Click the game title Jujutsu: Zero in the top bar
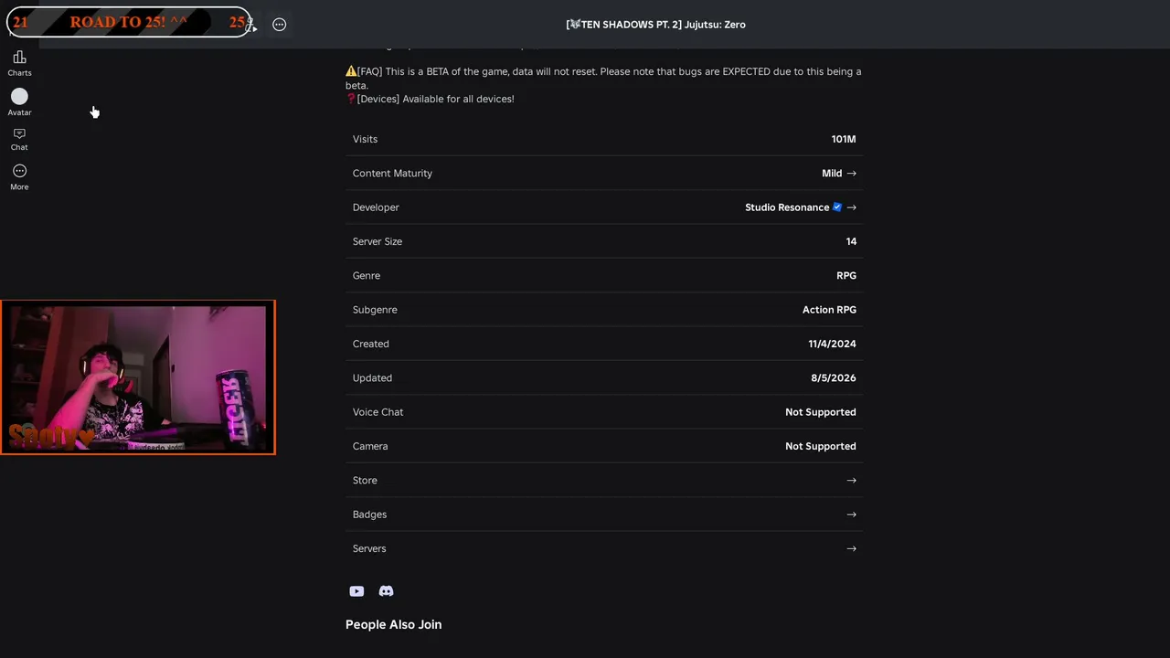This screenshot has width=1170, height=658. click(655, 25)
